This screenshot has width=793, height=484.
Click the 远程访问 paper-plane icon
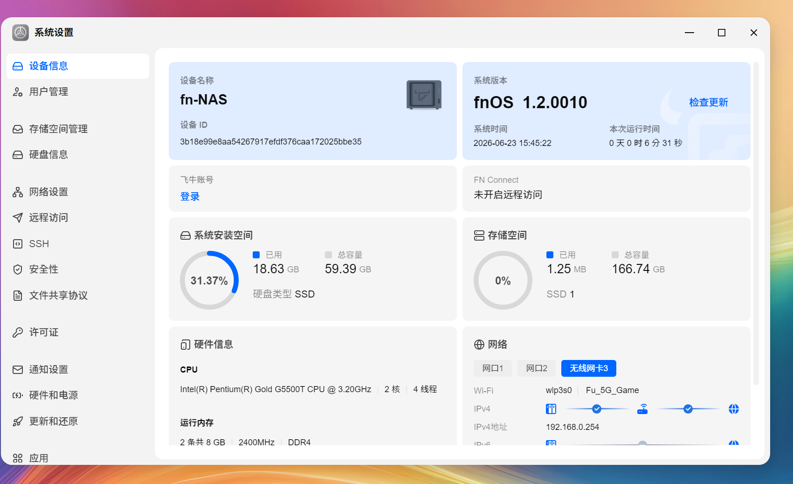point(18,218)
